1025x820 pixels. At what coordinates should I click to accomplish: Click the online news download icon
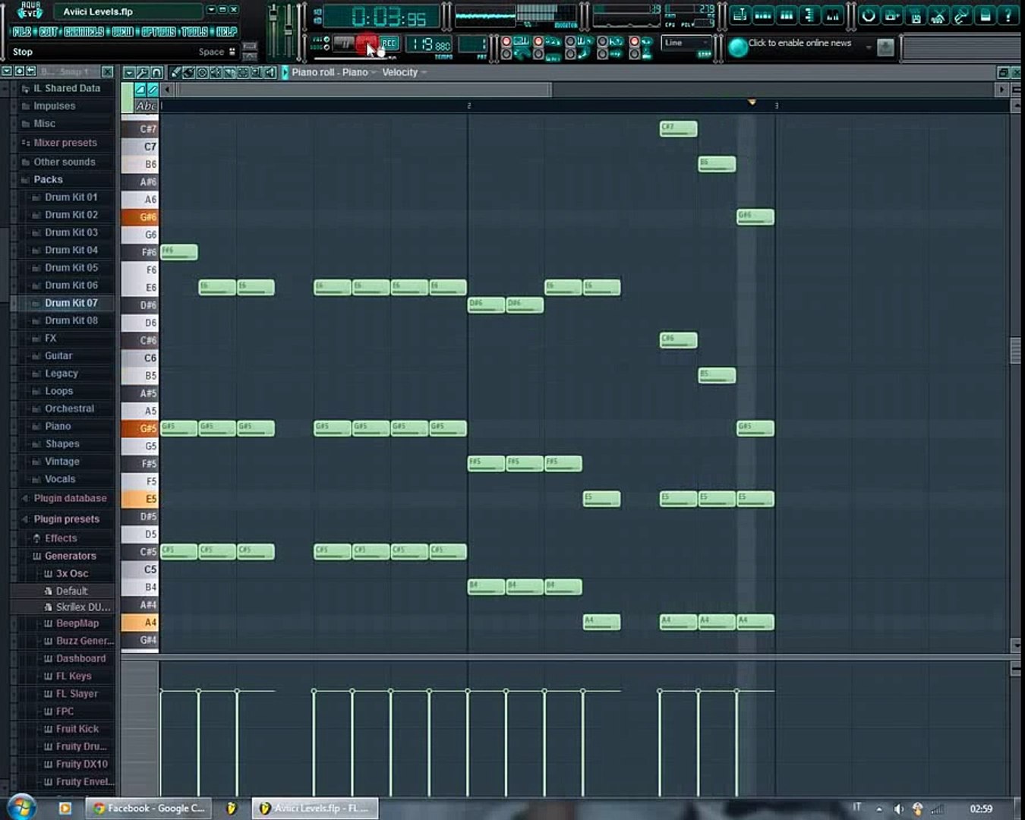pos(885,47)
